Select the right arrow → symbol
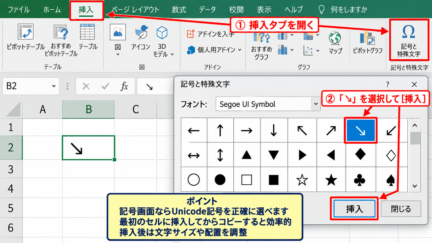 [247, 130]
